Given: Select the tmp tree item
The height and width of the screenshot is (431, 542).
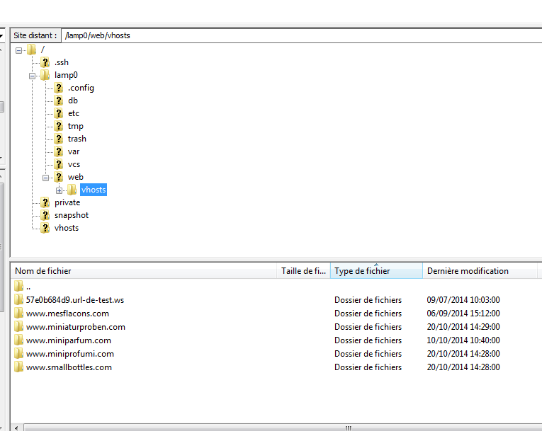Looking at the screenshot, I should [x=76, y=126].
